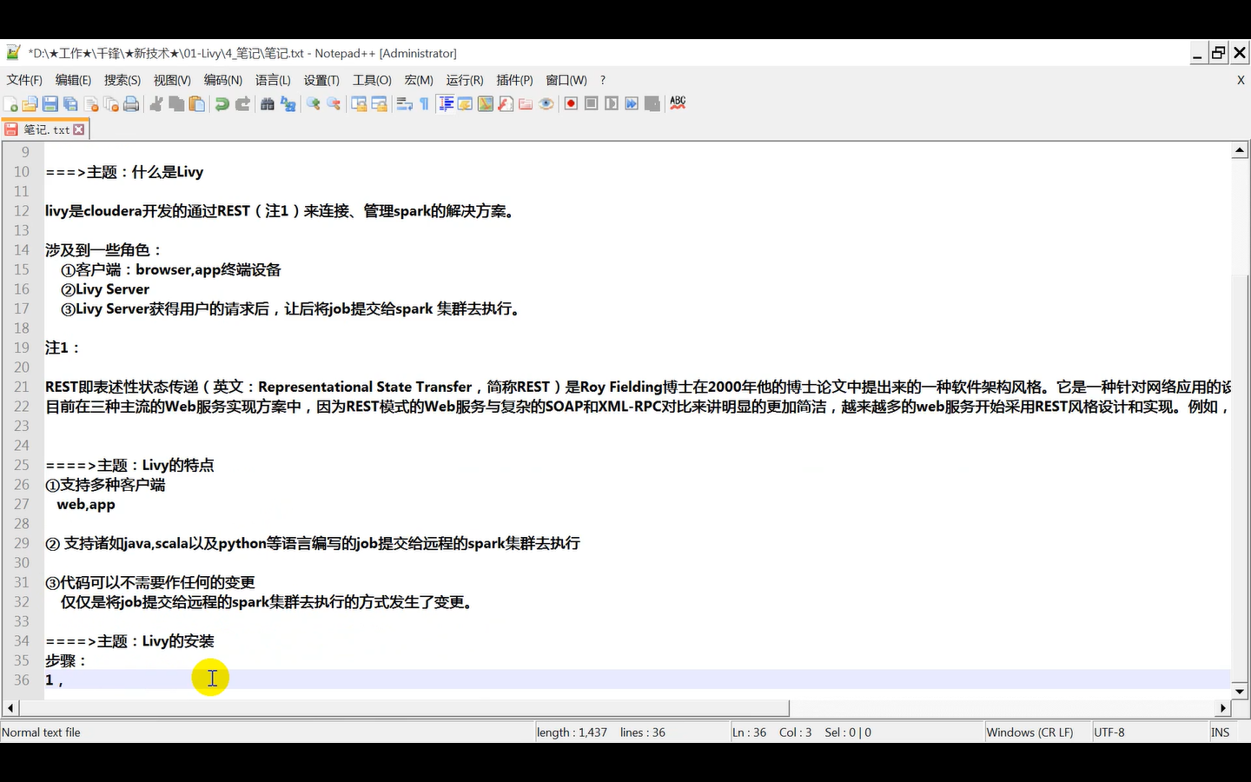1251x782 pixels.
Task: Open the 插件(P) menu
Action: (x=514, y=80)
